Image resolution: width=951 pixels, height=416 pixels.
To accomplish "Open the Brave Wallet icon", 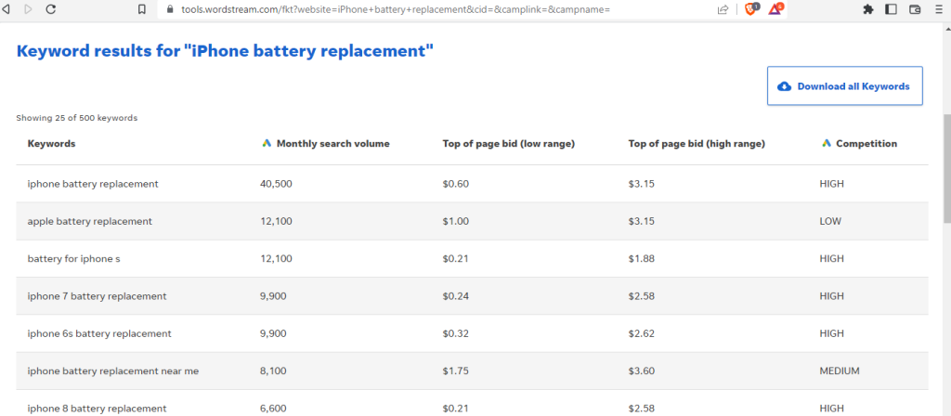I will 915,9.
